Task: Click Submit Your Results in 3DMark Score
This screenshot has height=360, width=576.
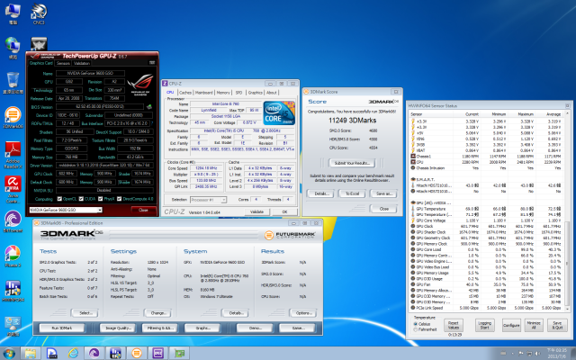Action: (352, 163)
